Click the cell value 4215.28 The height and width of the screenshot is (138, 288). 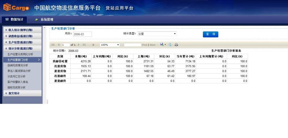[x=86, y=61]
